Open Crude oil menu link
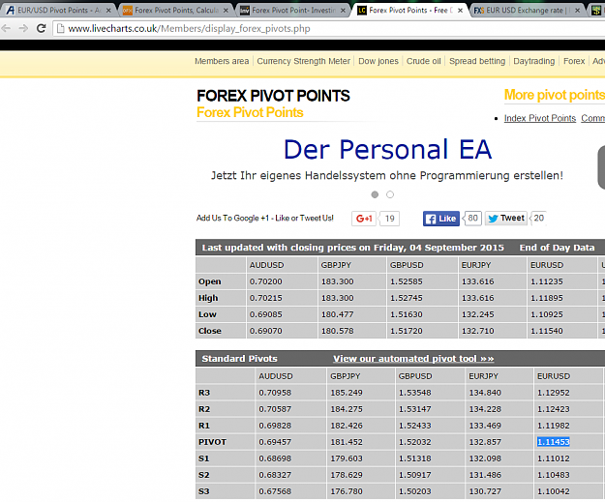 pos(423,61)
